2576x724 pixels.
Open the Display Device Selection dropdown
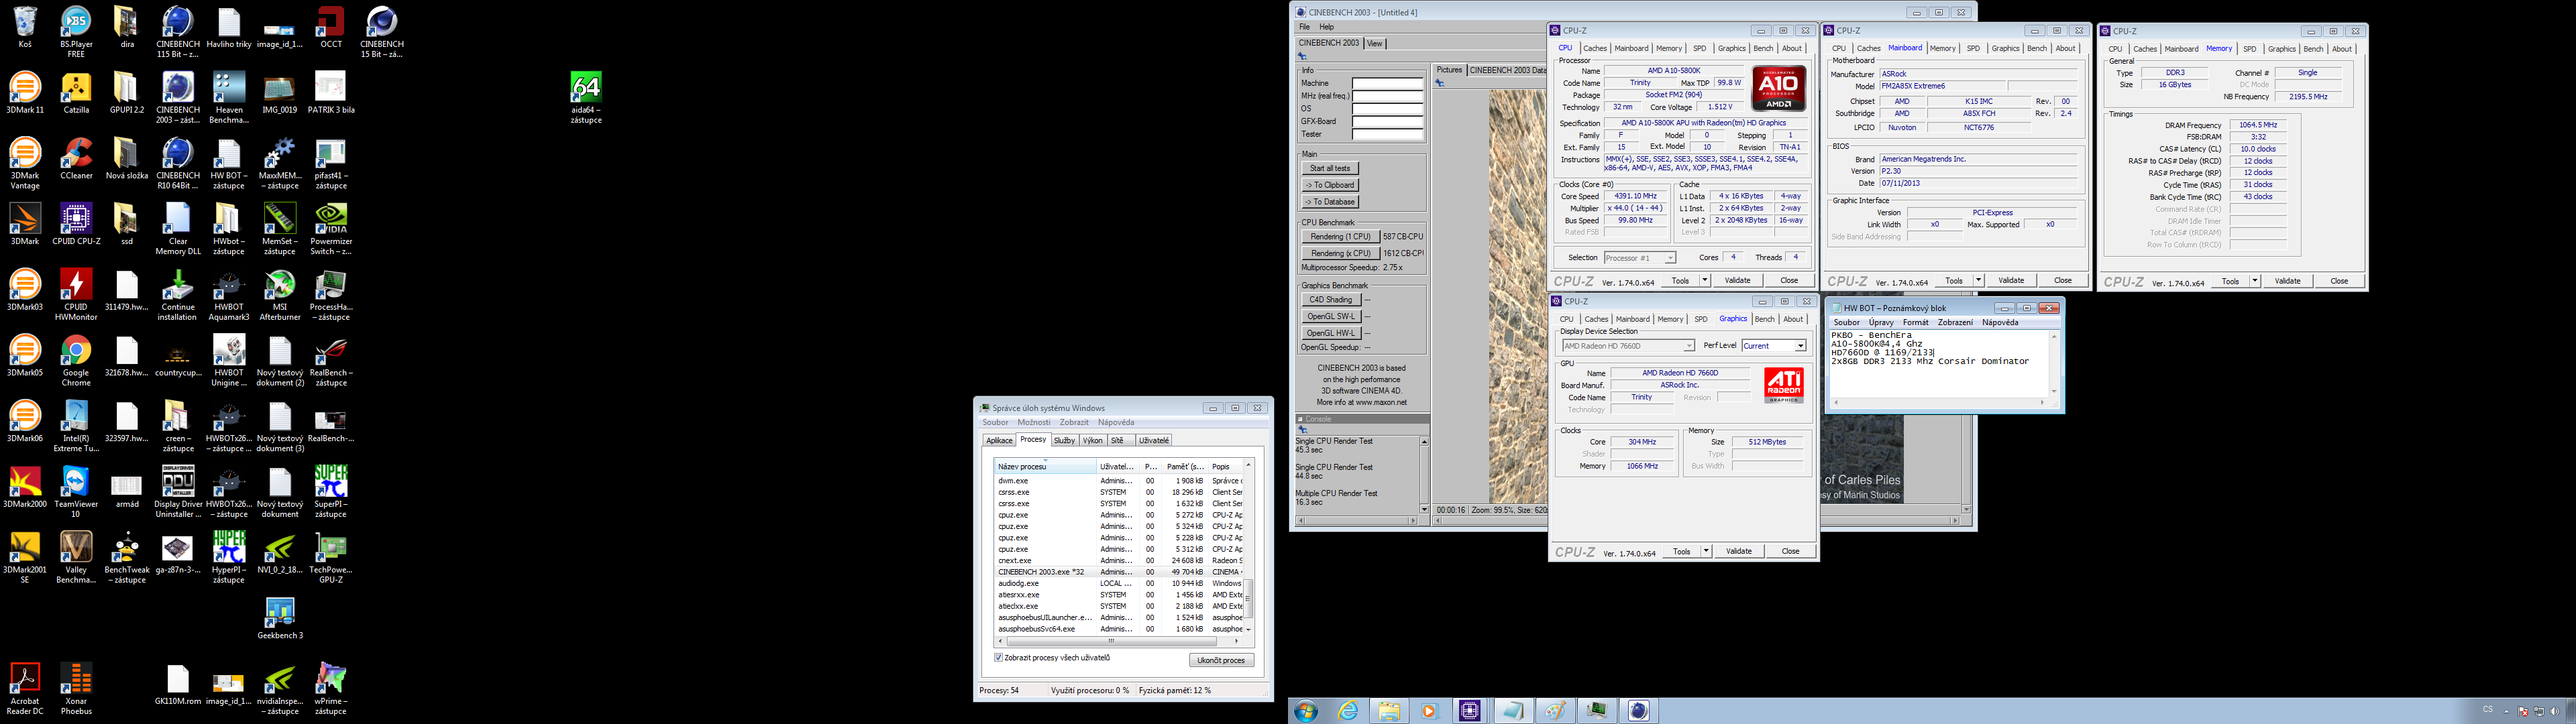1629,346
